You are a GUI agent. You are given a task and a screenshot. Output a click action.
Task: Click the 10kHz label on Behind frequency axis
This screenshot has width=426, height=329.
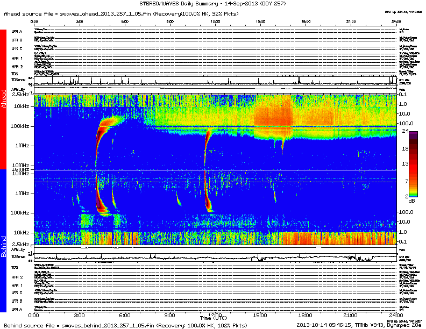(22, 232)
